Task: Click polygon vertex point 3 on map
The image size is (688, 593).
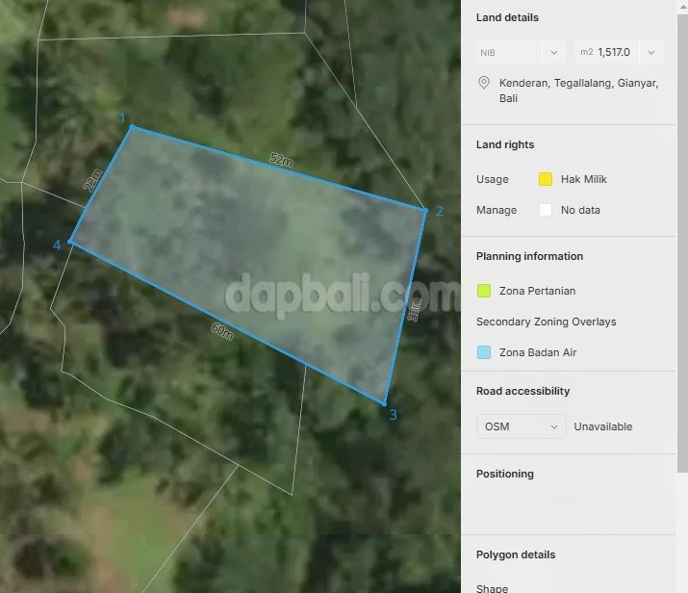Action: tap(384, 403)
